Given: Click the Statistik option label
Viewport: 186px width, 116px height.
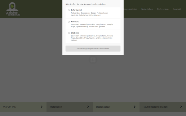Looking at the screenshot, I should [x=75, y=33].
